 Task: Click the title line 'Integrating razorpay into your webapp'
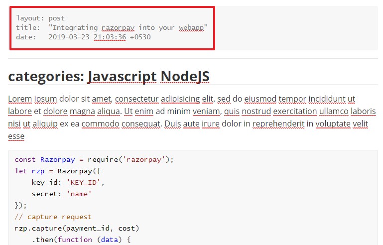coord(112,27)
